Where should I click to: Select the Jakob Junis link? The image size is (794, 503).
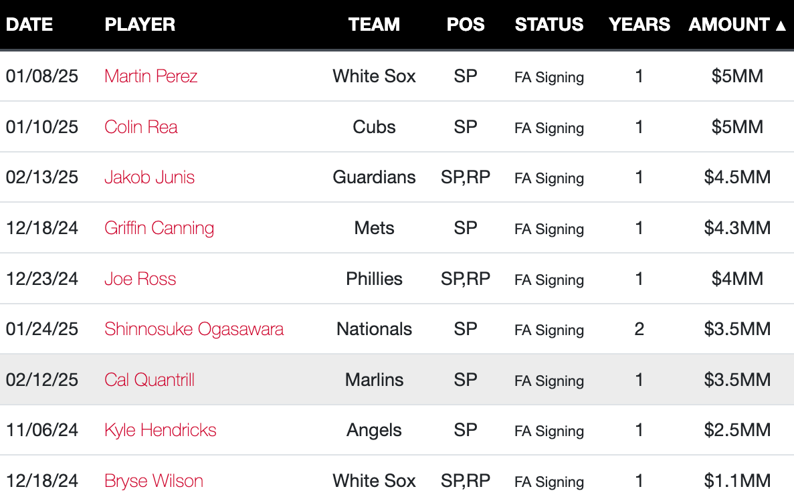pyautogui.click(x=149, y=177)
